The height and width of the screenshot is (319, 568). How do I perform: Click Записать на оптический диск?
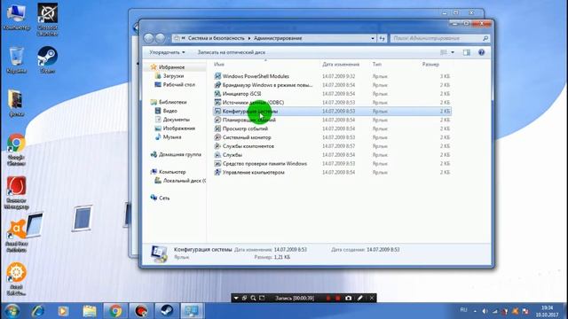[x=231, y=52]
